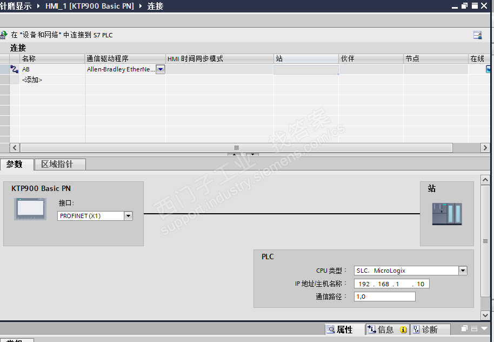Open the devices and networks view icon at right
Screen dimensions: 494x342
tap(478, 35)
